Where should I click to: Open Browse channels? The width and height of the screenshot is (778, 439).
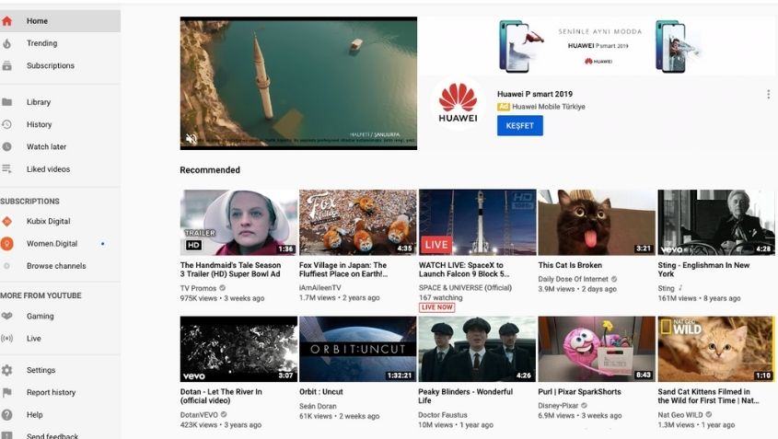[60, 266]
